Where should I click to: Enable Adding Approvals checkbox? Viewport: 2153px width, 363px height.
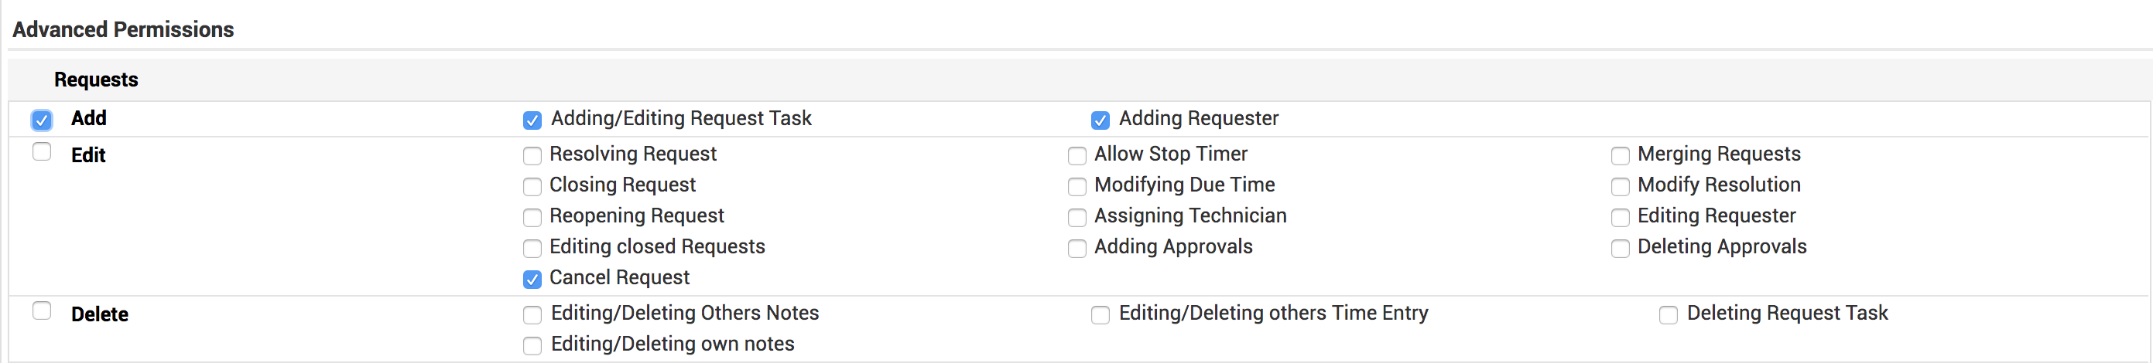coord(1077,249)
